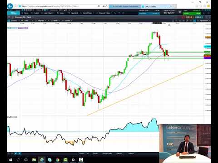Open File Explorer from the taskbar

point(34,160)
